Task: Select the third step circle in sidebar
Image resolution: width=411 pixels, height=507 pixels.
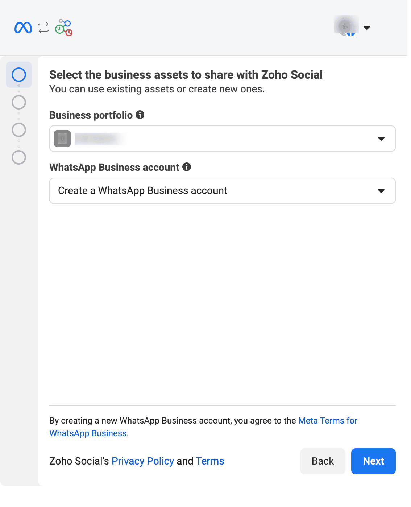Action: tap(19, 130)
